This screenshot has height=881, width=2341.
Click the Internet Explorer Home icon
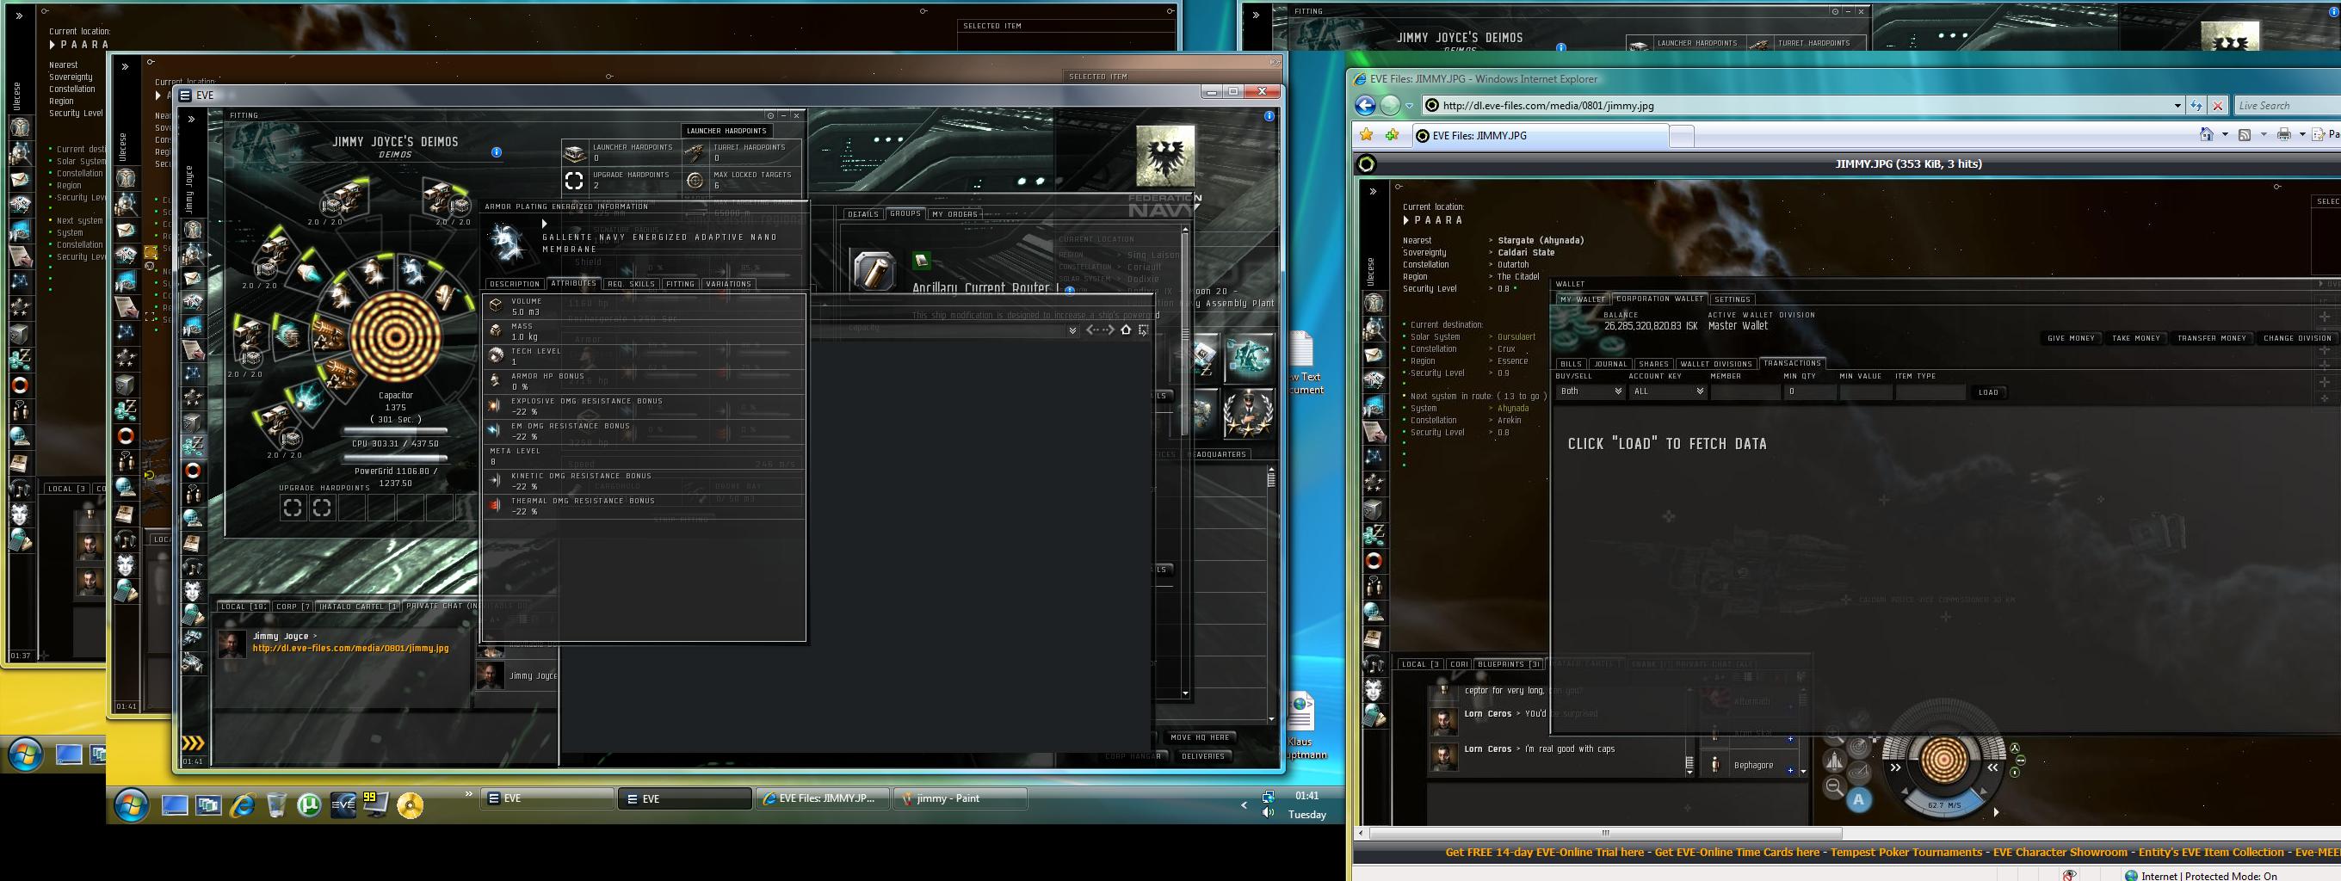[2206, 135]
